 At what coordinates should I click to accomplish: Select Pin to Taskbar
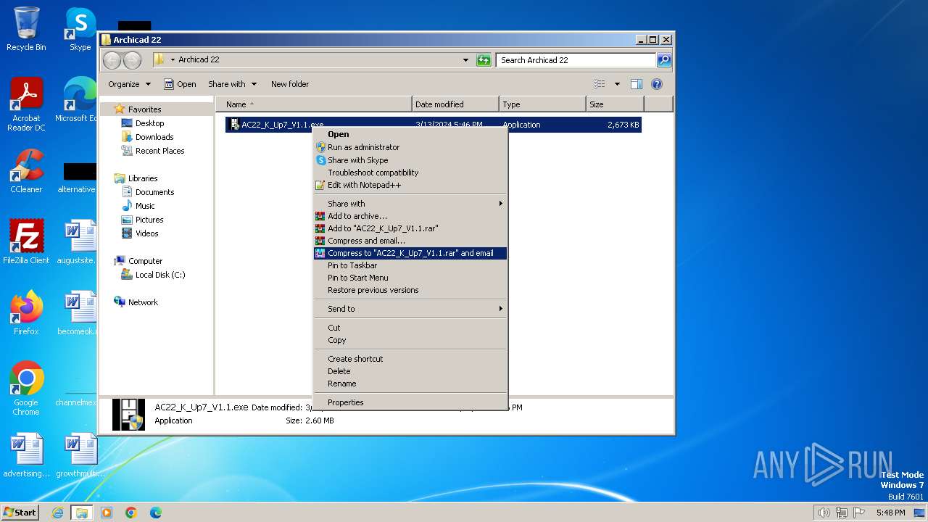(x=410, y=265)
